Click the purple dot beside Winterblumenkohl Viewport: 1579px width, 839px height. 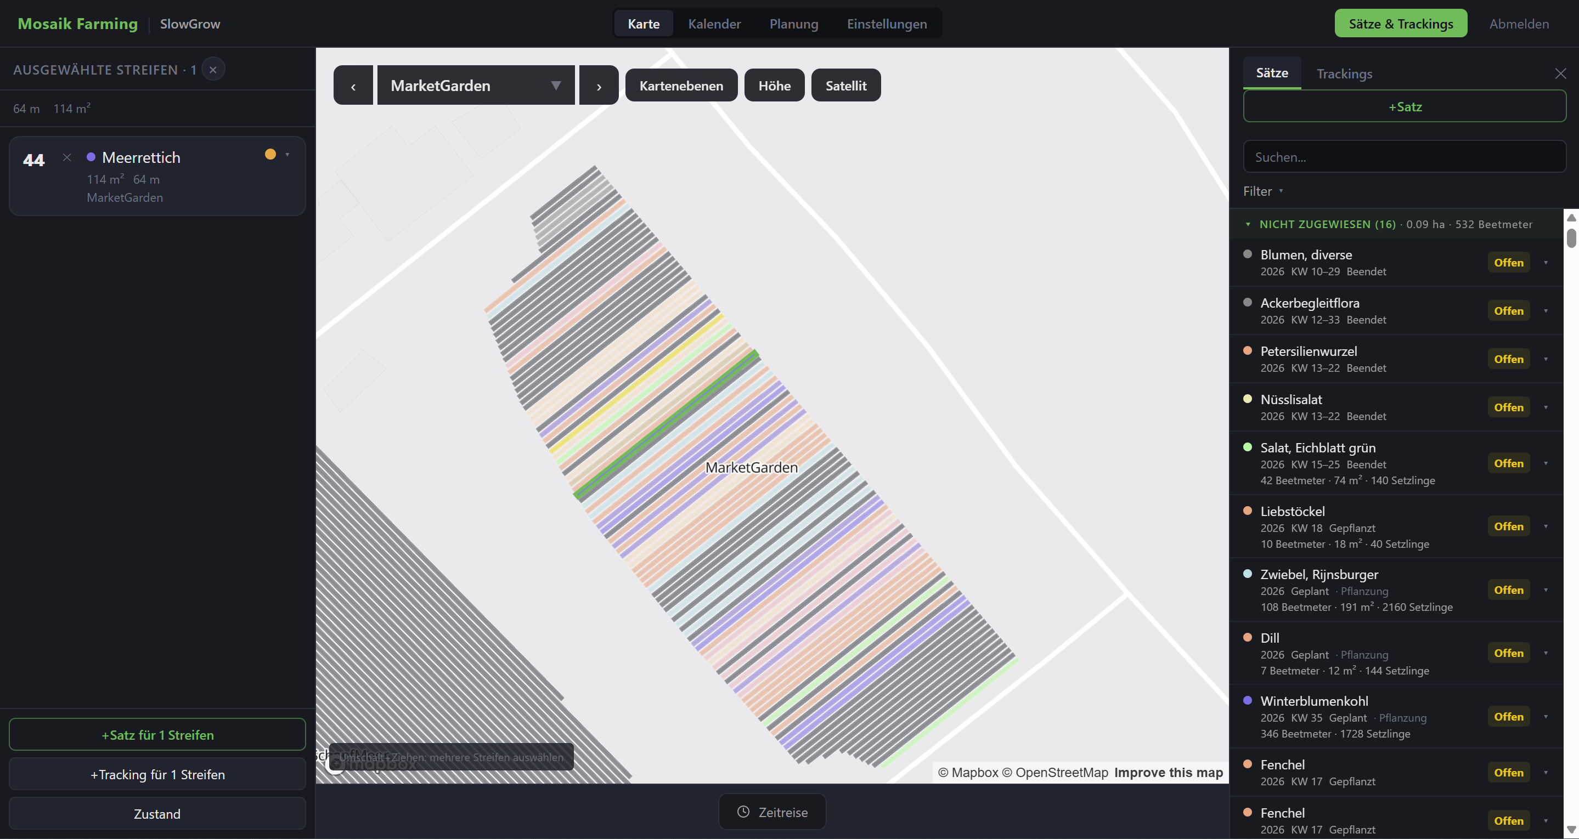pyautogui.click(x=1248, y=700)
